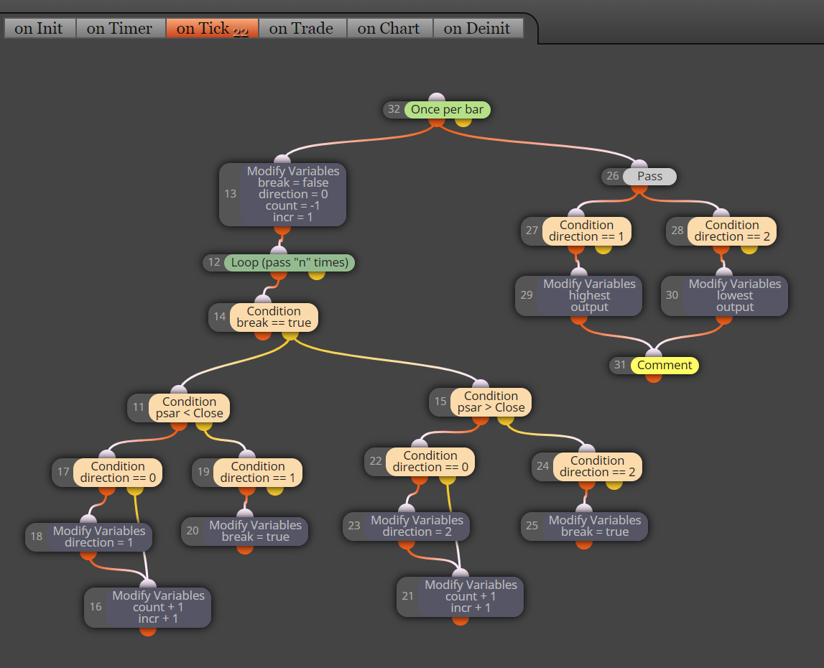This screenshot has width=824, height=668.
Task: Click input connector atop Once per bar
Action: tap(437, 98)
